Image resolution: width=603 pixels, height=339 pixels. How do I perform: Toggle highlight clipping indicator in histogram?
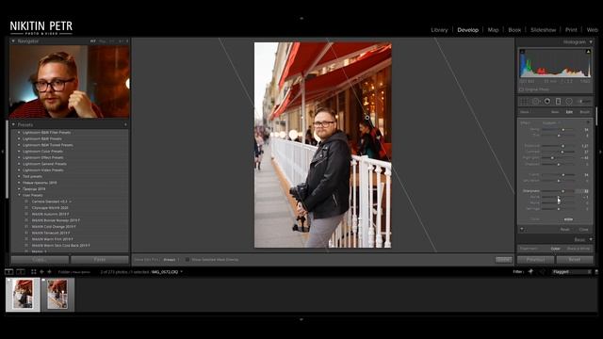(x=588, y=51)
